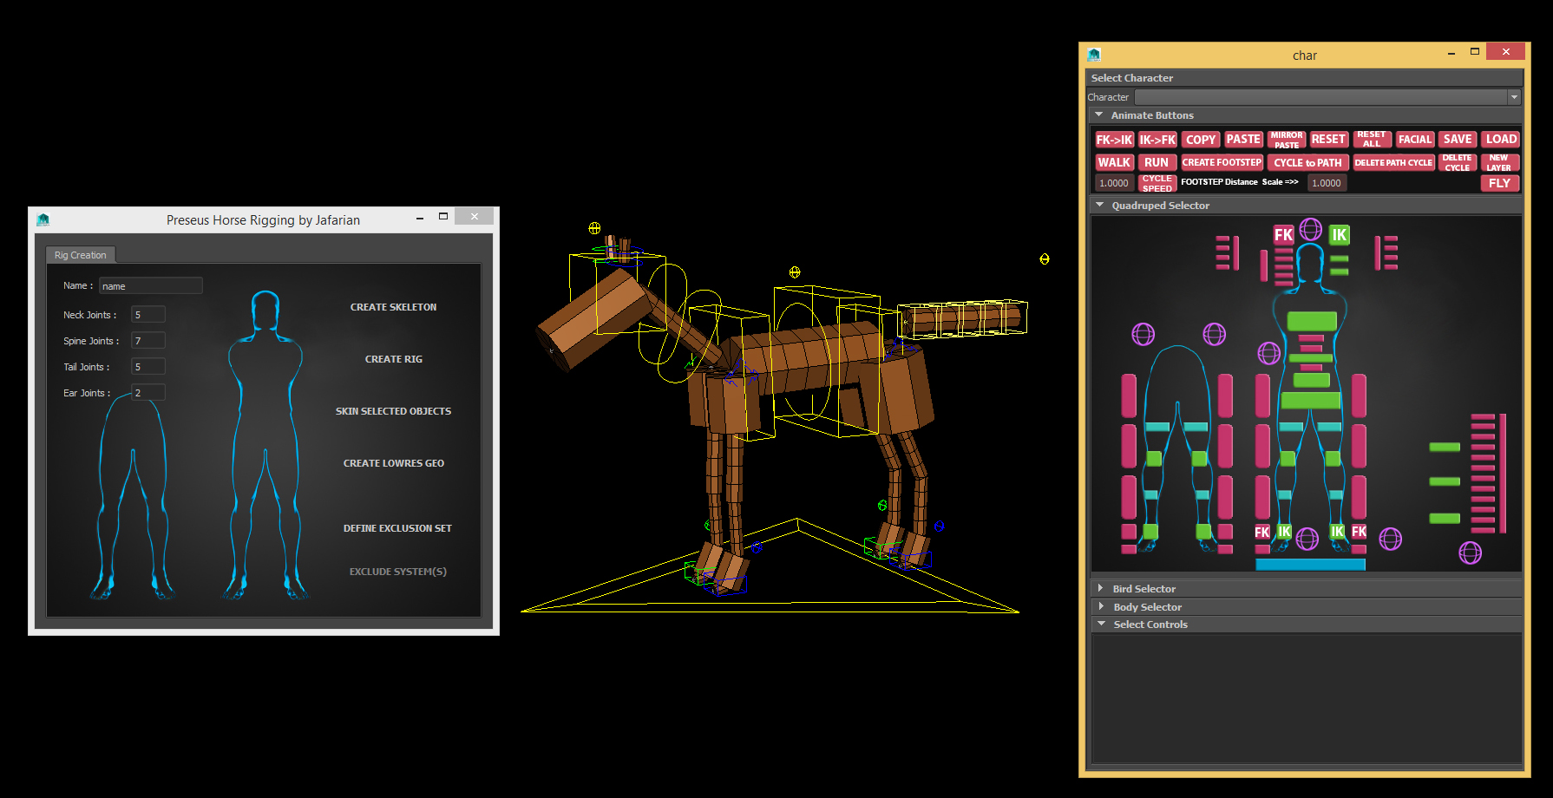Click the MIRROR PASTE button
The height and width of the screenshot is (798, 1553).
click(x=1286, y=140)
